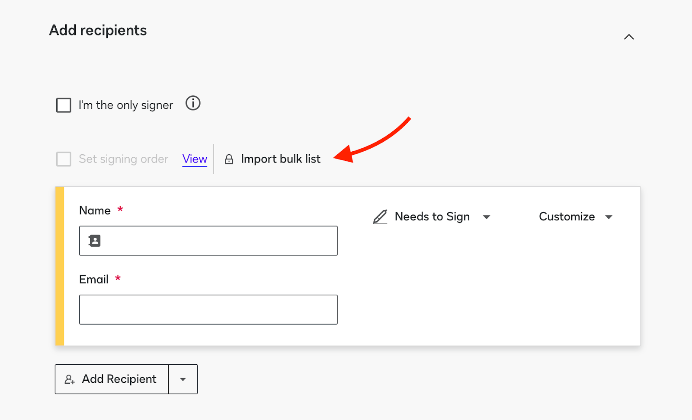This screenshot has width=692, height=420.
Task: Click the add-person icon on Add Recipient
Action: 70,379
